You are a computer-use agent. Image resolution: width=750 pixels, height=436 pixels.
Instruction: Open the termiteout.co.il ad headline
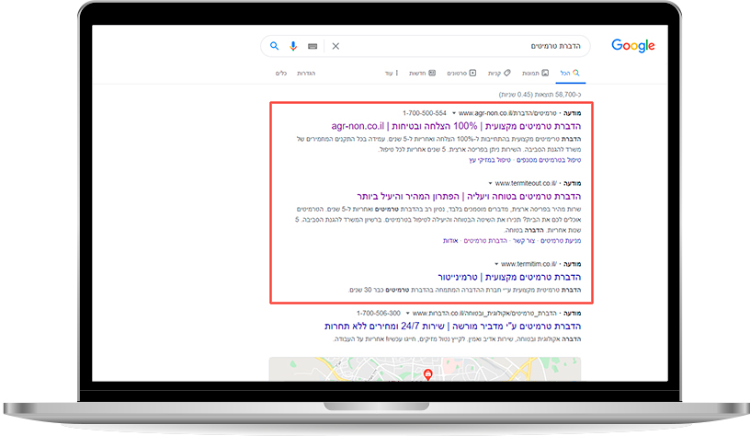coord(469,196)
